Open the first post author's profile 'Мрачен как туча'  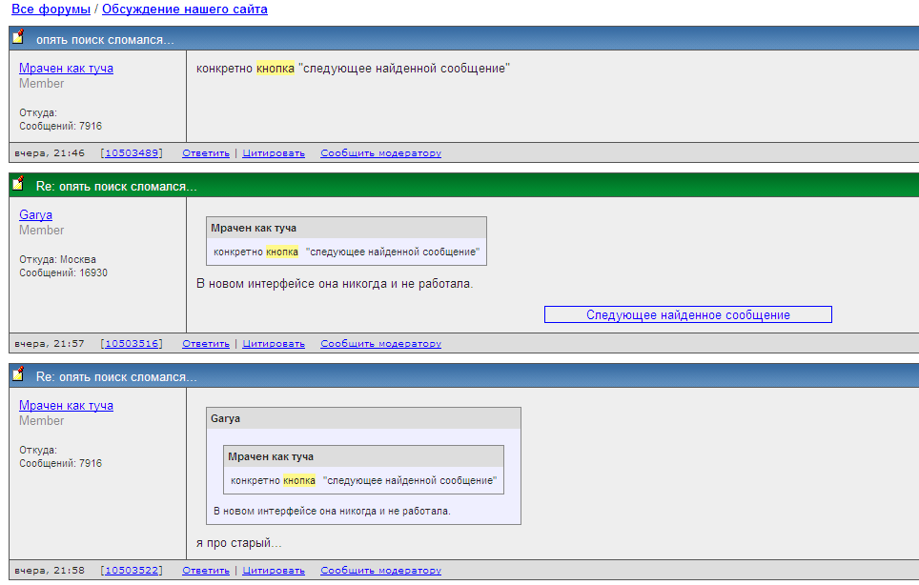click(x=66, y=69)
